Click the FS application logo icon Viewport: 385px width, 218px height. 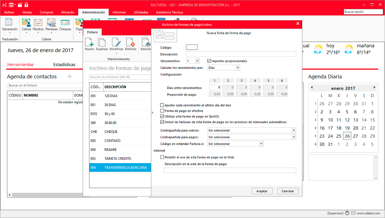tap(5, 5)
